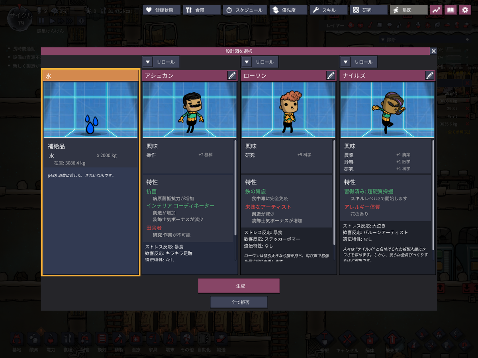The height and width of the screenshot is (358, 478).
Task: Open the 医療 medical build category
Action: point(136,339)
